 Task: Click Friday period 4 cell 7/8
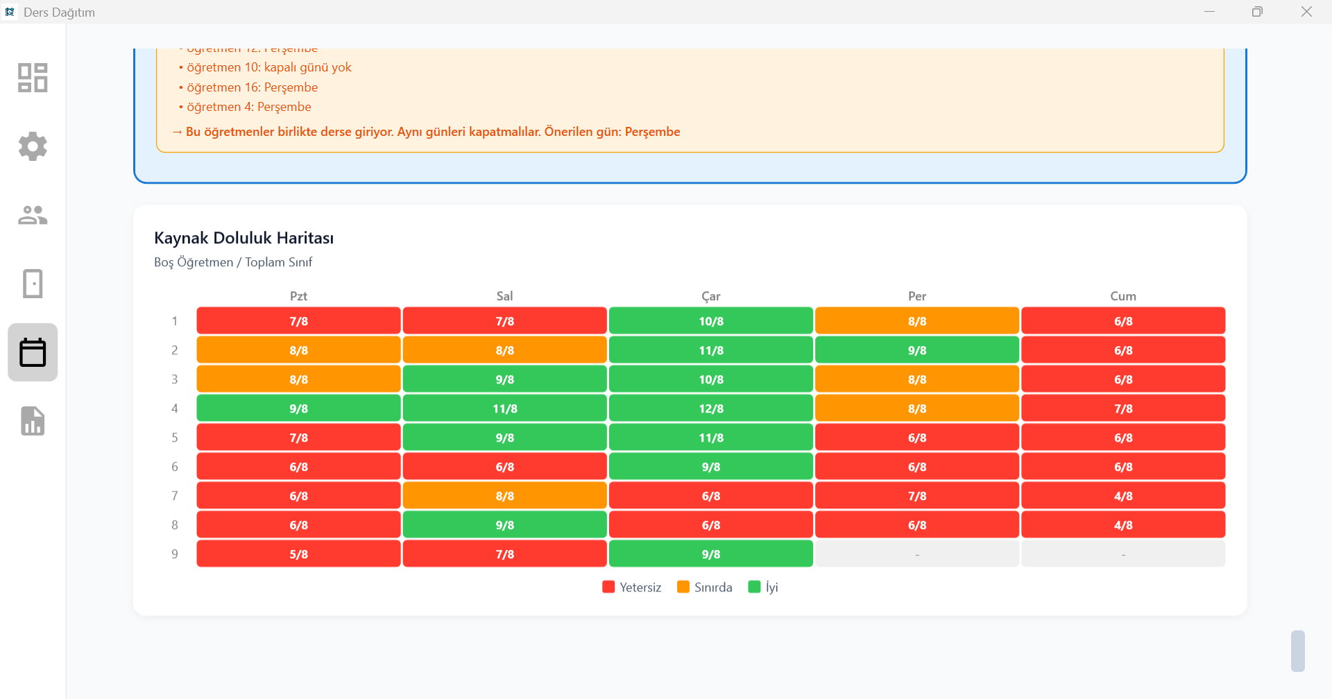(1122, 408)
